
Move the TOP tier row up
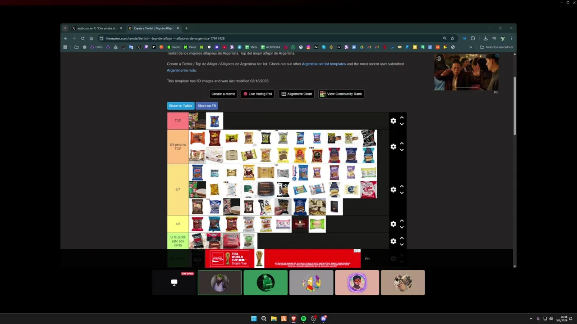pyautogui.click(x=402, y=117)
